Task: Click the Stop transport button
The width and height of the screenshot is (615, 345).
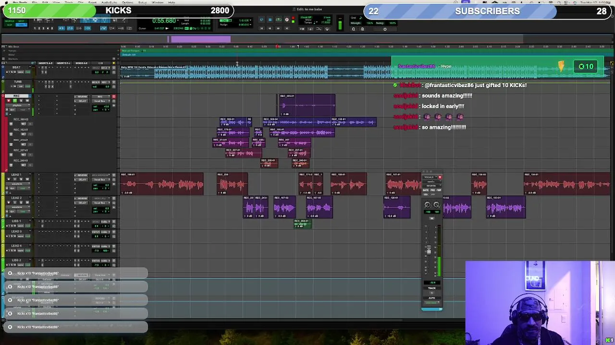Action: [x=270, y=20]
